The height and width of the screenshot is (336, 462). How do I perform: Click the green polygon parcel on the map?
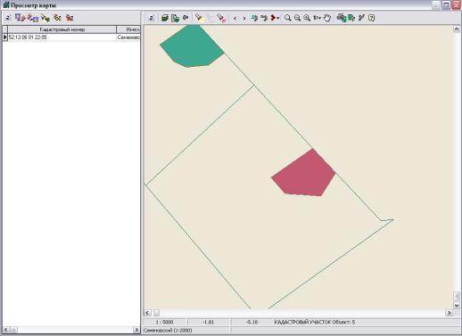click(192, 46)
